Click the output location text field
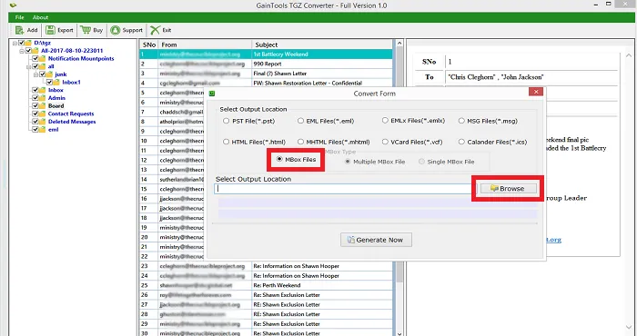This screenshot has height=336, width=637. [344, 189]
